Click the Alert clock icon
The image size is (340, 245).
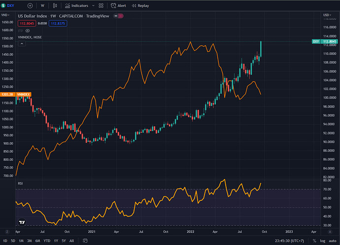click(114, 5)
